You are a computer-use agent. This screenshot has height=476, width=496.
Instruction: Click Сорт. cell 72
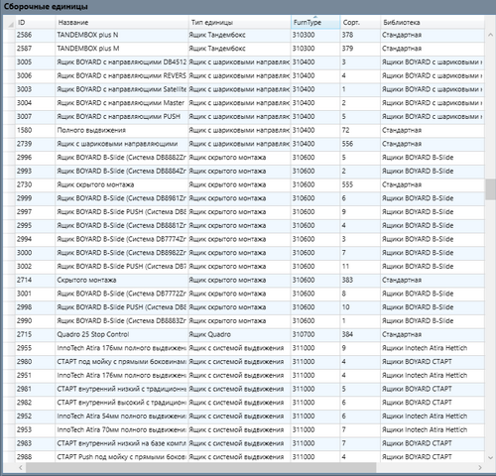[x=360, y=130]
